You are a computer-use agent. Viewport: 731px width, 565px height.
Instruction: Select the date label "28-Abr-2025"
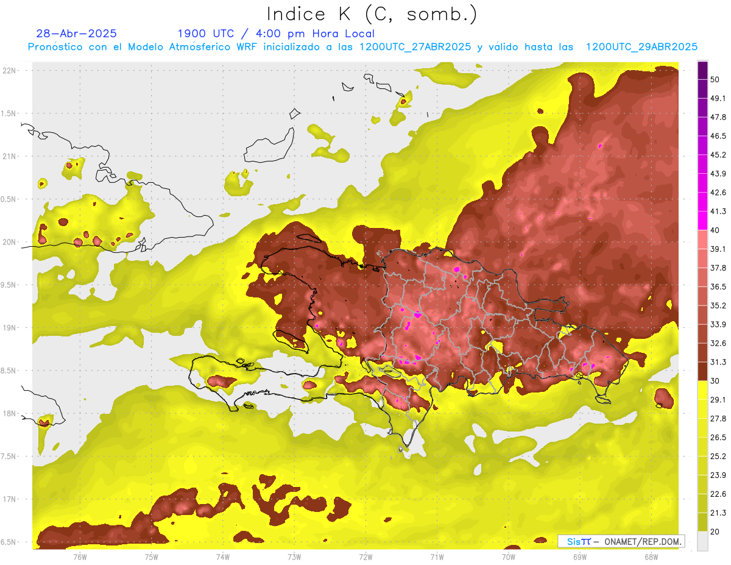click(x=76, y=34)
